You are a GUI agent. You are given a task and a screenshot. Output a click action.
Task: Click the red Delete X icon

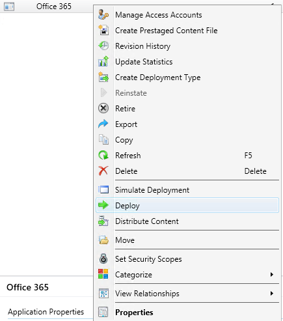tap(103, 171)
